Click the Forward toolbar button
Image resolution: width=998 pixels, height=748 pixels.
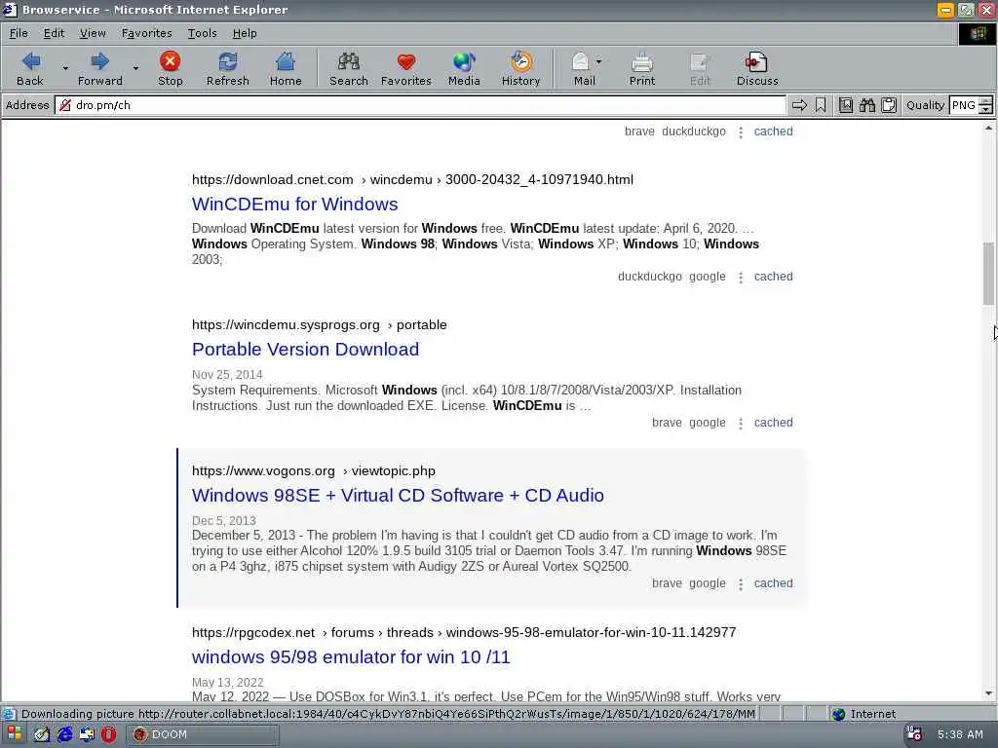(x=100, y=69)
